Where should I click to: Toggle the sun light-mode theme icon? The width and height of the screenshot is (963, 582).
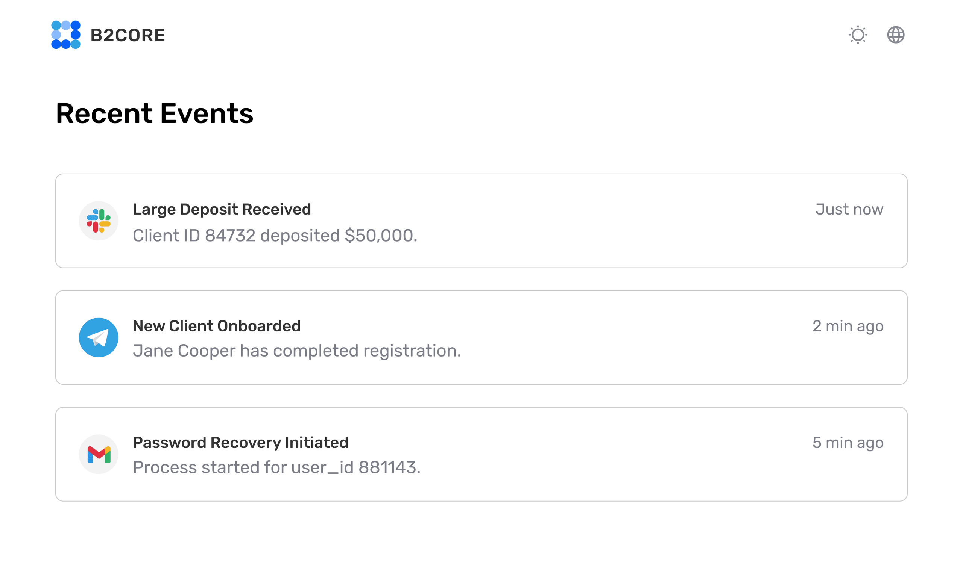click(858, 35)
